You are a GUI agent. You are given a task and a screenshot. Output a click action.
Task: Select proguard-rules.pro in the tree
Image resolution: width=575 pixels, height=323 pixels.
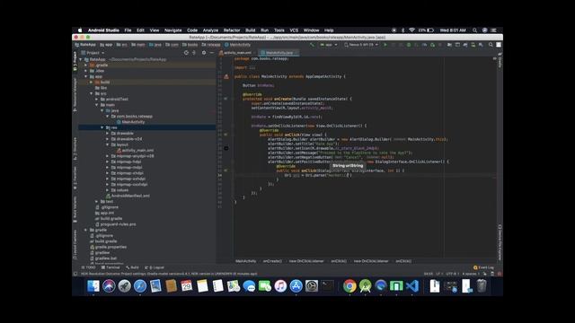(118, 224)
